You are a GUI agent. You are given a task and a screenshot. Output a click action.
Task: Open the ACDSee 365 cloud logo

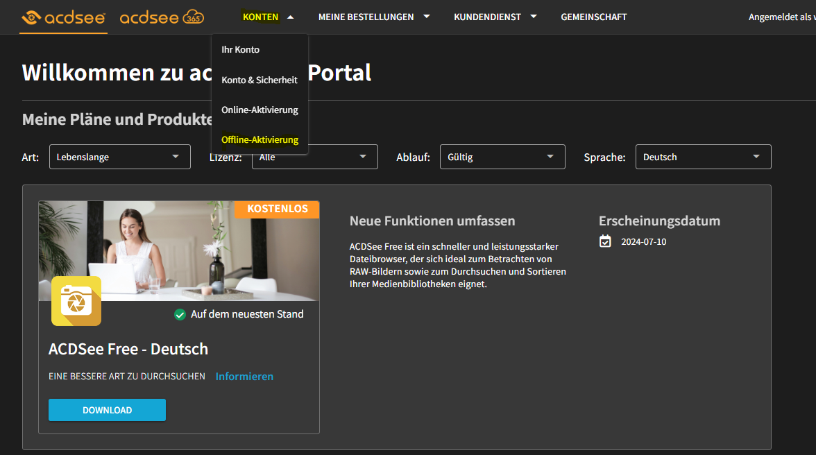[162, 17]
